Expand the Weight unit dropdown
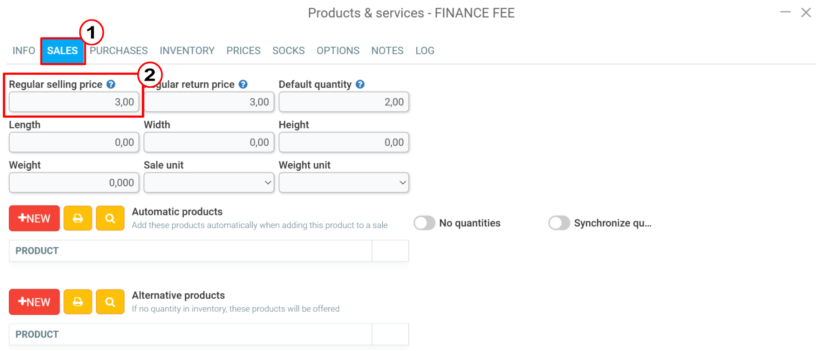Image resolution: width=816 pixels, height=351 pixels. point(344,183)
